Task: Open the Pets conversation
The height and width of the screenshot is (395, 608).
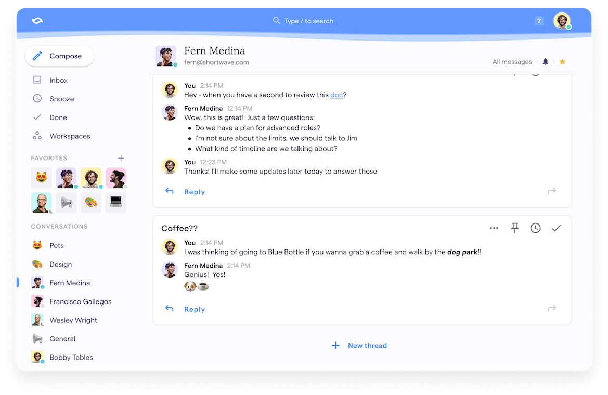Action: [57, 245]
